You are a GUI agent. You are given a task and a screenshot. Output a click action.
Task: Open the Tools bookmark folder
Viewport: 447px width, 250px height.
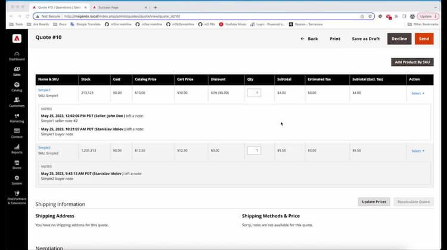pos(16,24)
